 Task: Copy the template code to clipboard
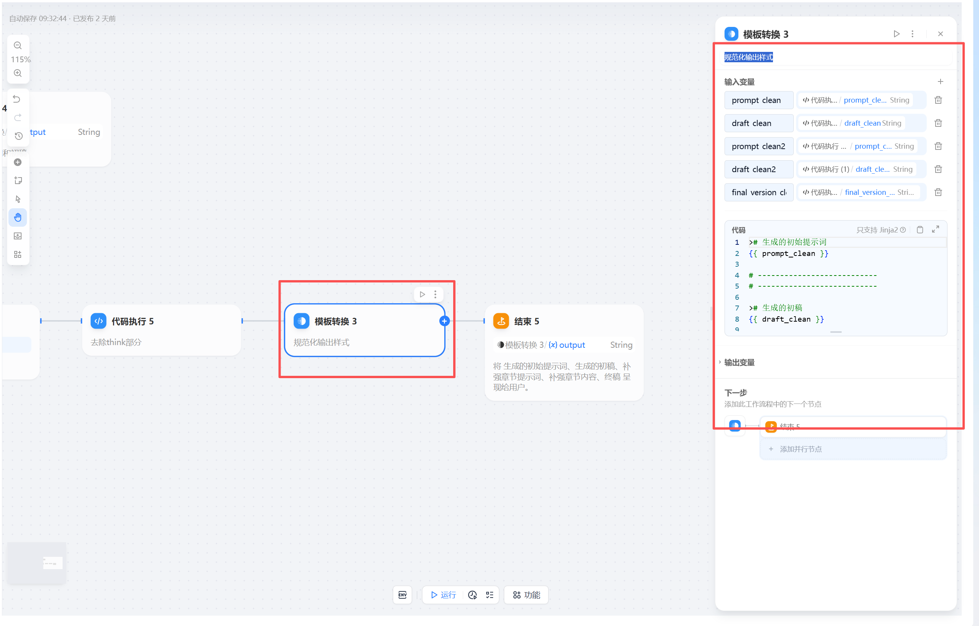920,230
